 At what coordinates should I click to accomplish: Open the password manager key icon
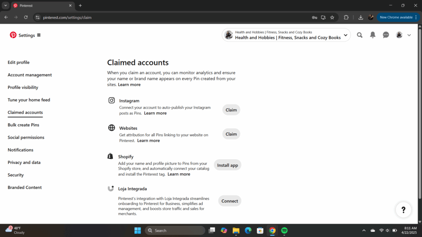point(314,17)
